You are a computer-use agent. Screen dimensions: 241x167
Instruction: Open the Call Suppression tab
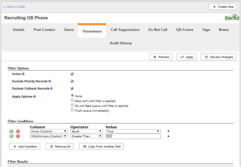[x=125, y=30]
